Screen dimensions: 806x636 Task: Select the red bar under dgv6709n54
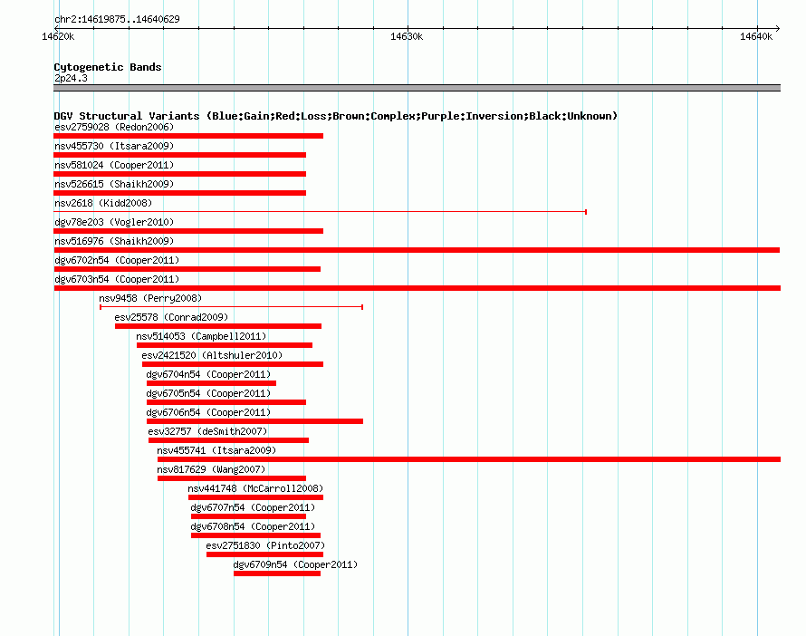pos(277,573)
